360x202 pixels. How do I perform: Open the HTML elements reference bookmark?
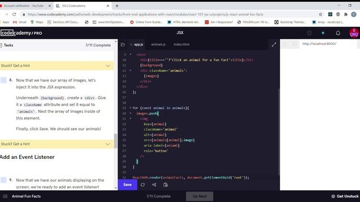pos(183,22)
